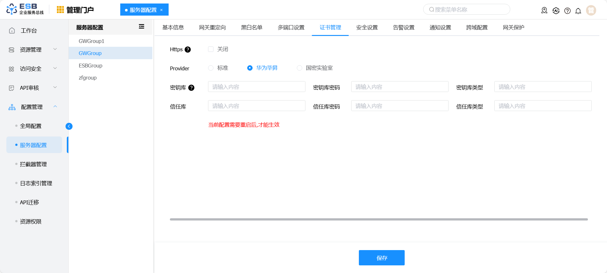Click the 保存 button
This screenshot has width=607, height=273.
[381, 258]
